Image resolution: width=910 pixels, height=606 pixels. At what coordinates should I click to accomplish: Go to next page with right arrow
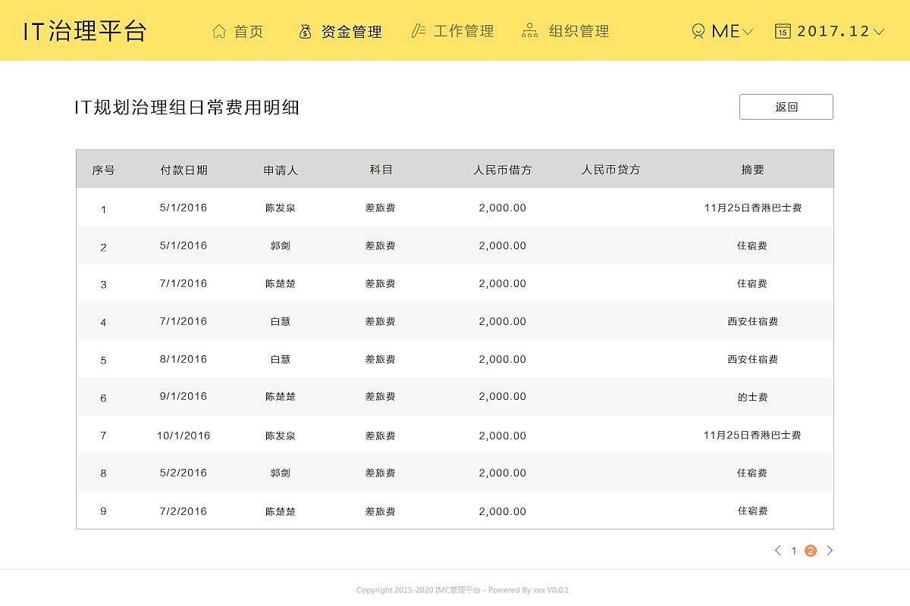(x=830, y=551)
